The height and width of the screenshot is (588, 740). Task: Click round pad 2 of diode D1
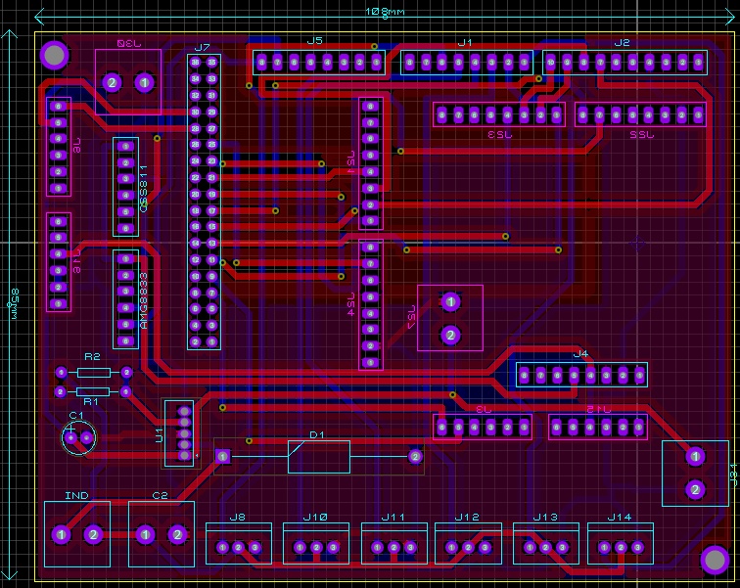(x=415, y=457)
